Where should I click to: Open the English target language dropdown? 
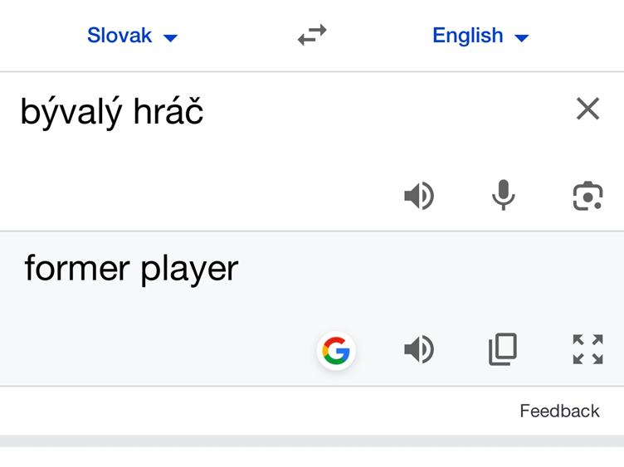[480, 36]
